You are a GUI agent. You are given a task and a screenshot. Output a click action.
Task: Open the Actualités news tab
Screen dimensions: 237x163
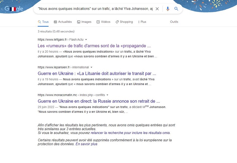pyautogui.click(x=63, y=22)
